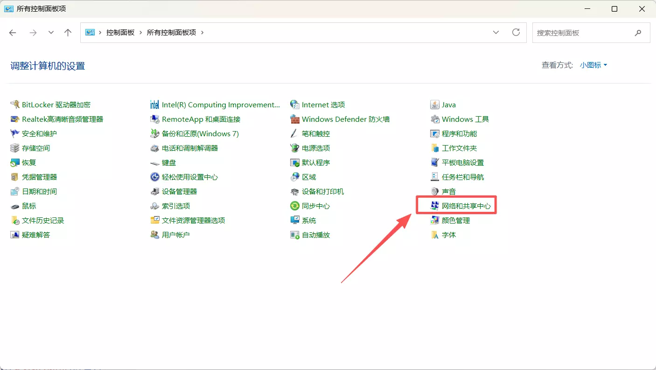Click the 字体 icon
Screen dimensions: 656x370
[x=434, y=235]
